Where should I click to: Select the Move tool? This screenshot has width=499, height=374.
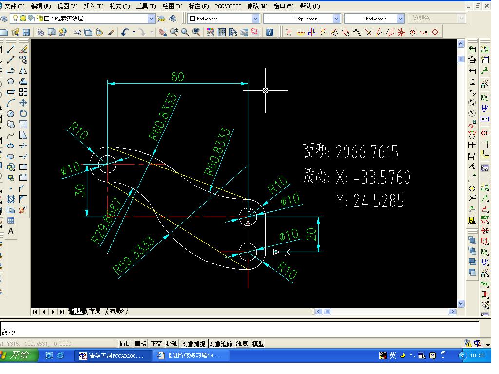point(23,103)
